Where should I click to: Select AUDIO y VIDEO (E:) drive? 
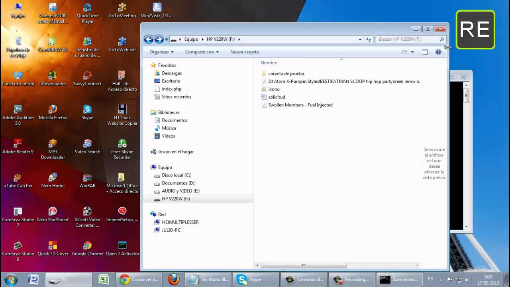coord(180,191)
